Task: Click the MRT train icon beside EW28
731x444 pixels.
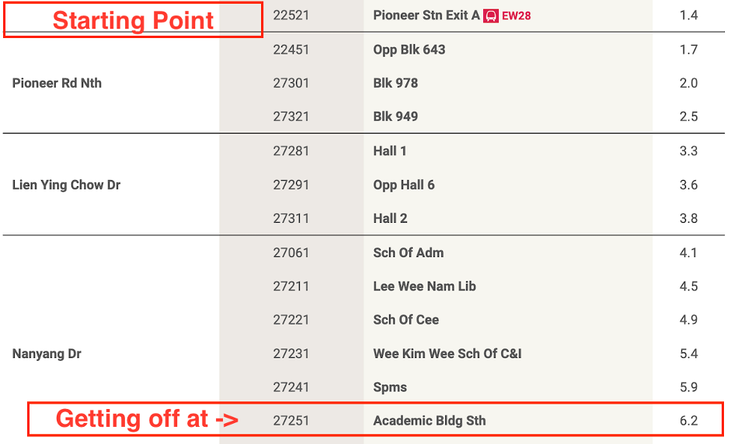Action: coord(491,16)
